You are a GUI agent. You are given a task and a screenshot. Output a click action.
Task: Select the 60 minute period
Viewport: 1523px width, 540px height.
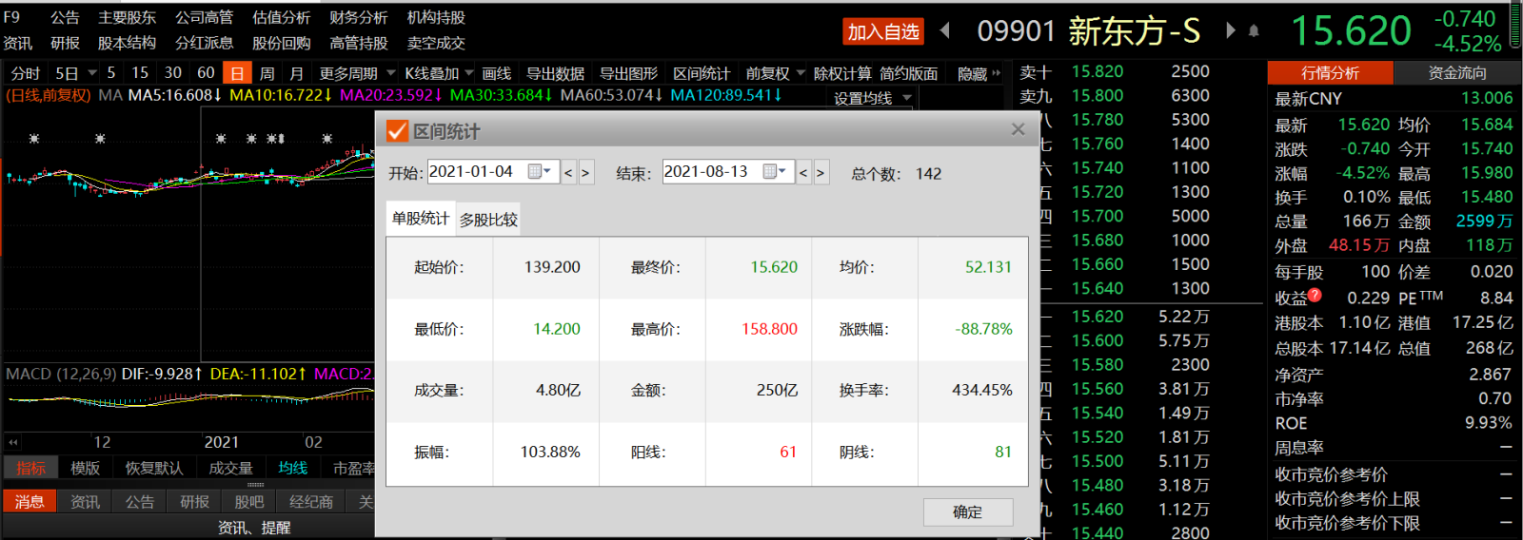[x=206, y=72]
